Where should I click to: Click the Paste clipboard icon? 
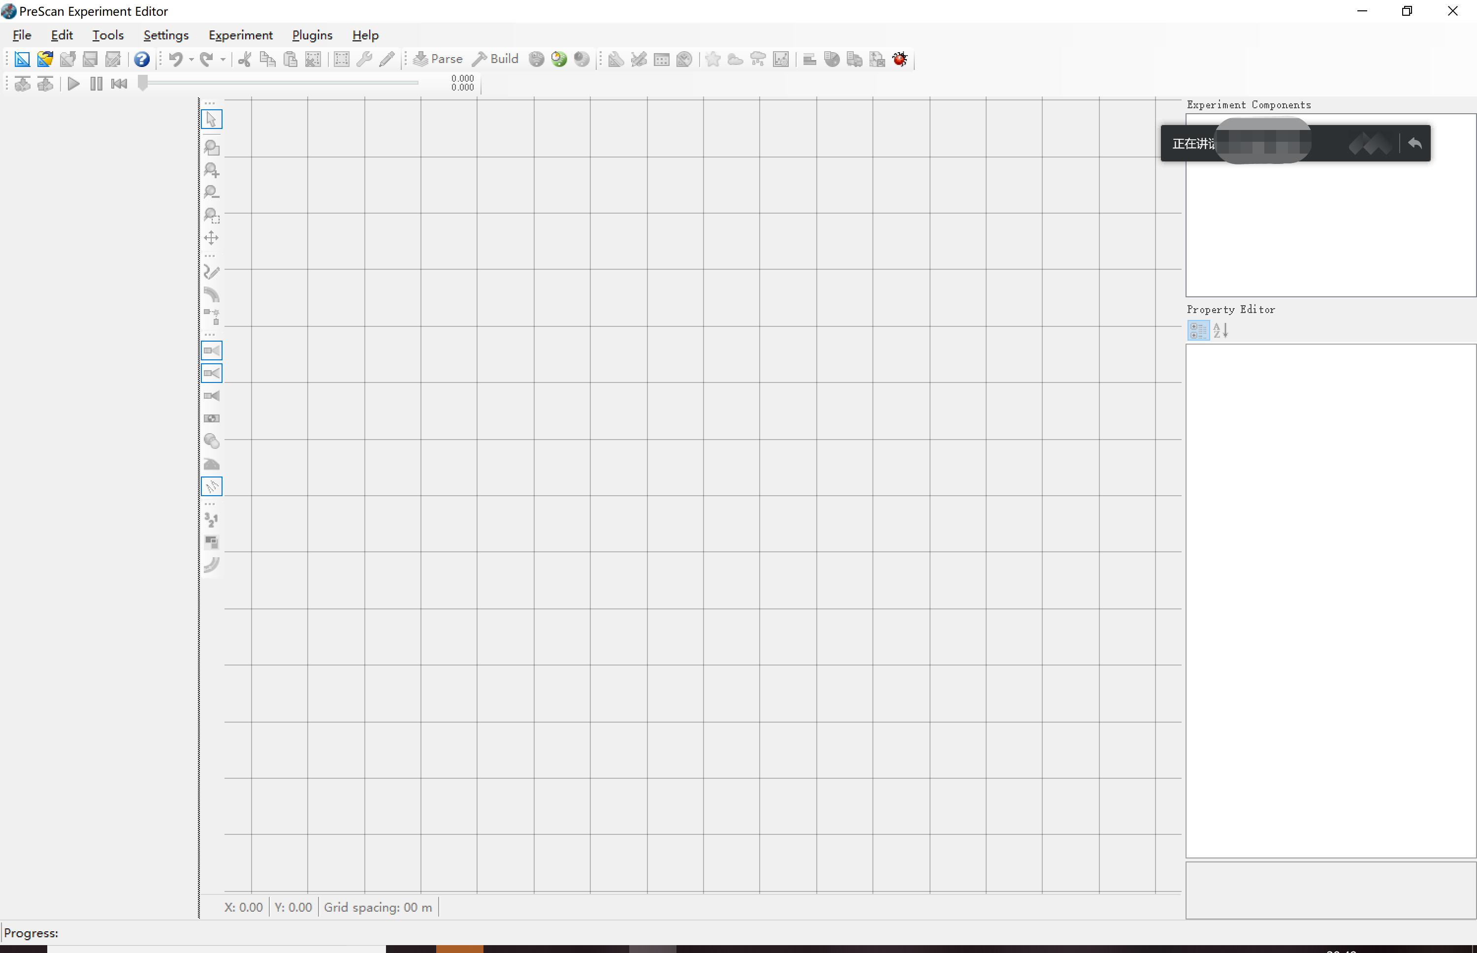pos(290,59)
